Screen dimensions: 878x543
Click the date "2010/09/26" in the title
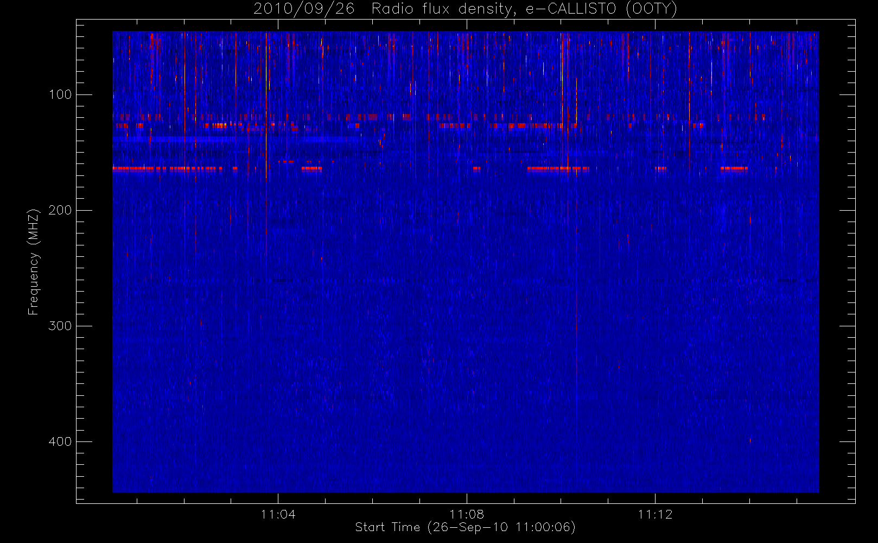click(304, 9)
